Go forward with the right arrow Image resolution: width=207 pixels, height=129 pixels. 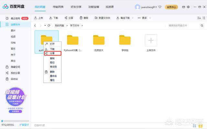click(x=40, y=26)
